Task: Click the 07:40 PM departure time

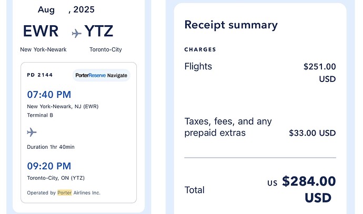Action: (49, 95)
